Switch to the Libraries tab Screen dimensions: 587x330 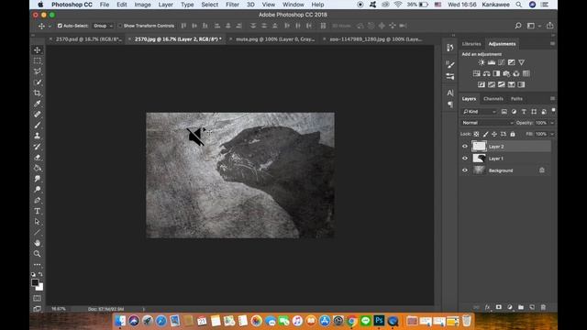click(x=471, y=44)
